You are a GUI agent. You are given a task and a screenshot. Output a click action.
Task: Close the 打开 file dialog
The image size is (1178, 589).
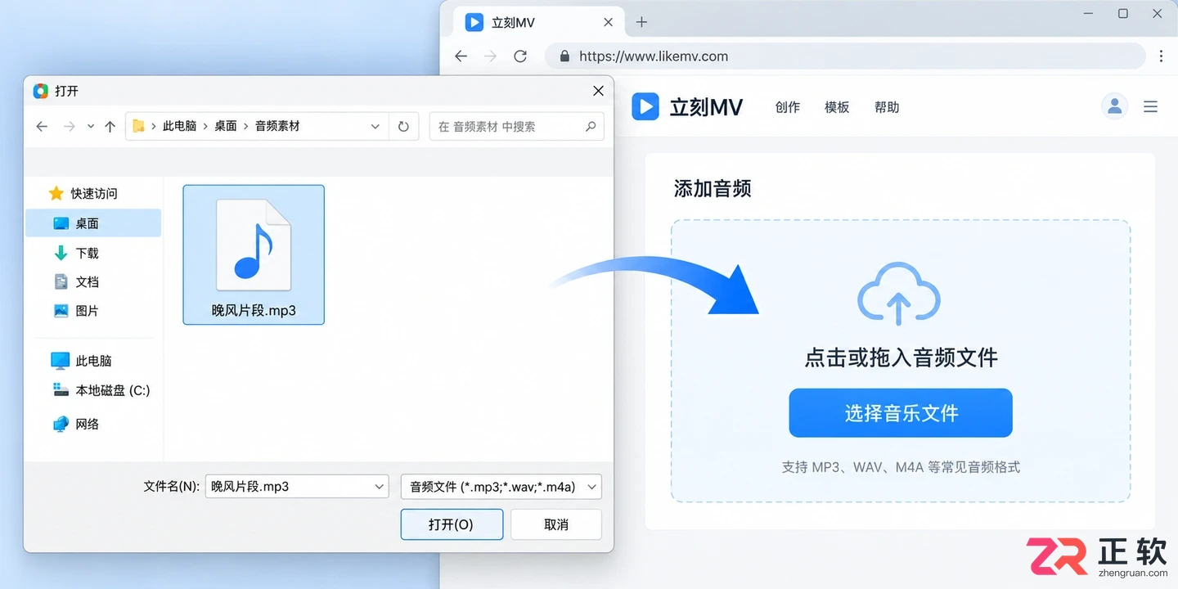[x=598, y=91]
